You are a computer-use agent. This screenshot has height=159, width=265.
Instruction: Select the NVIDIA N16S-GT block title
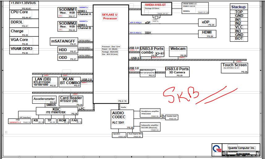pos(155,5)
